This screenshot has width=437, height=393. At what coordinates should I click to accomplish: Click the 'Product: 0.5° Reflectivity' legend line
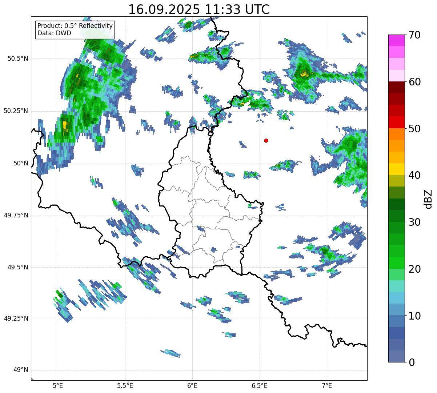[x=75, y=26]
